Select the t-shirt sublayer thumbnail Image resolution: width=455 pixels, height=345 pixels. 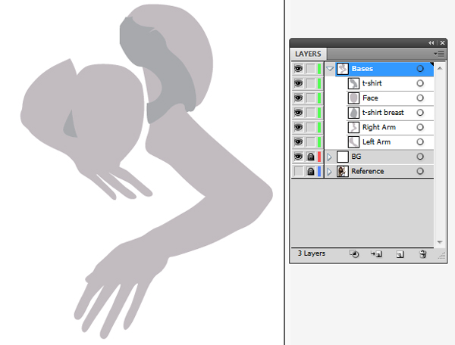pos(353,83)
